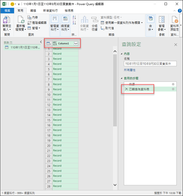This screenshot has height=196, width=183.
Task: Select row number 13 in the grid
Action: [49, 110]
